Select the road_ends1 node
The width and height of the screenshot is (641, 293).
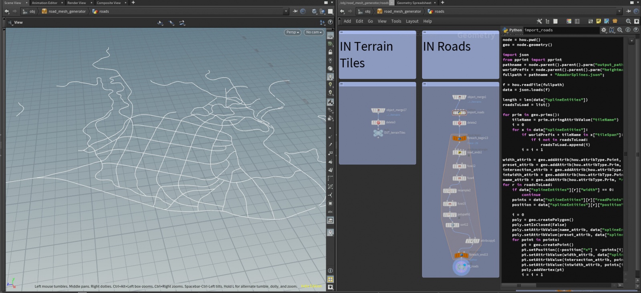click(460, 153)
